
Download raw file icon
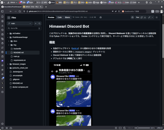pyautogui.click(x=145, y=17)
